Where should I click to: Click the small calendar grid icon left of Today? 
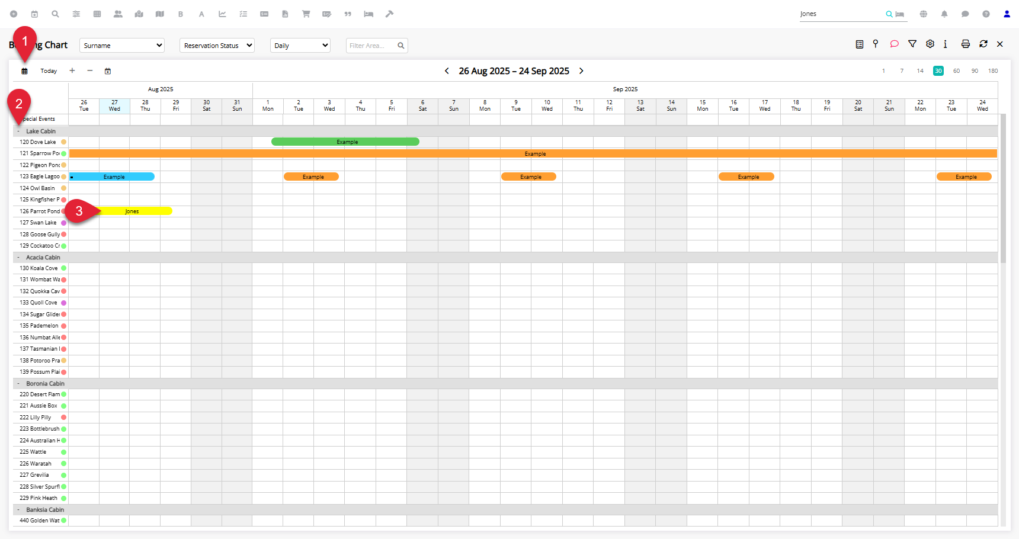click(x=24, y=71)
